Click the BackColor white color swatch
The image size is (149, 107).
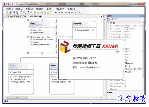tap(126, 28)
